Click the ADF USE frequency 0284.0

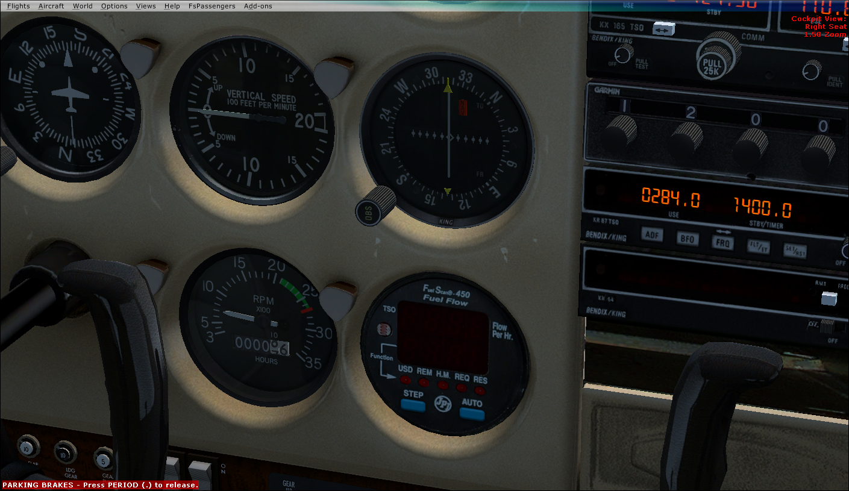tap(671, 198)
